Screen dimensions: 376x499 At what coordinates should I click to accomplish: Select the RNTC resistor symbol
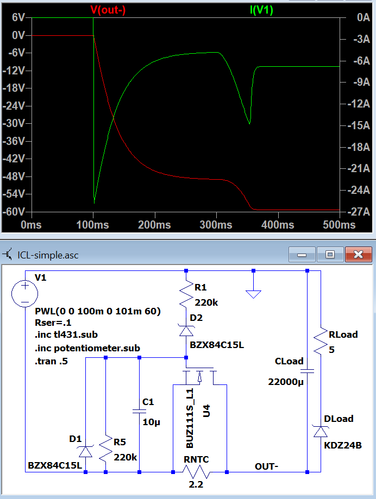click(196, 472)
